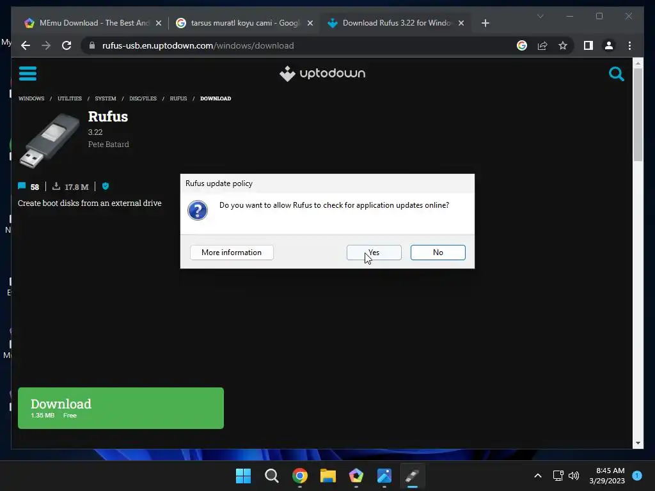Open the SYSTEM breadcrumb link
655x491 pixels.
106,98
